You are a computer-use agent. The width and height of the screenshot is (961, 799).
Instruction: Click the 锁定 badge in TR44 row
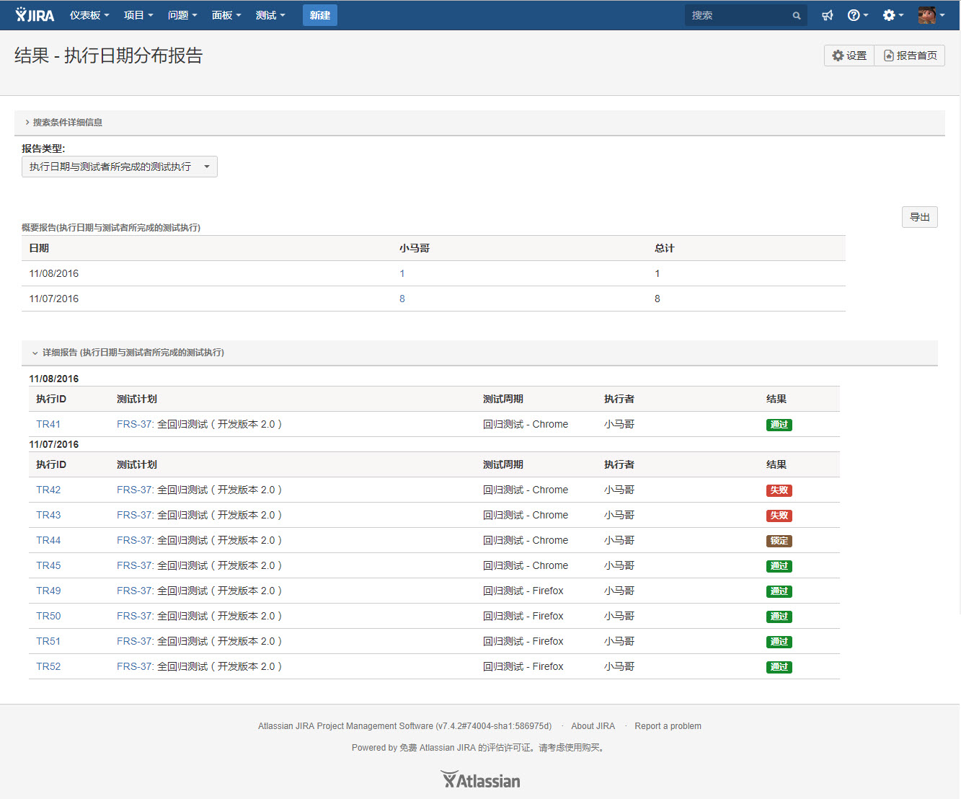pyautogui.click(x=779, y=541)
